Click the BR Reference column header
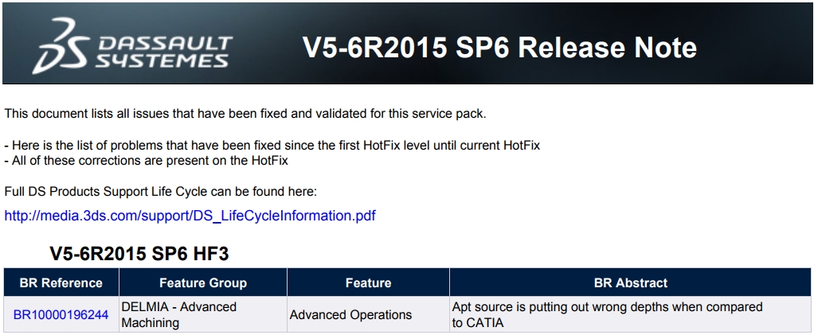The height and width of the screenshot is (335, 814). (61, 282)
